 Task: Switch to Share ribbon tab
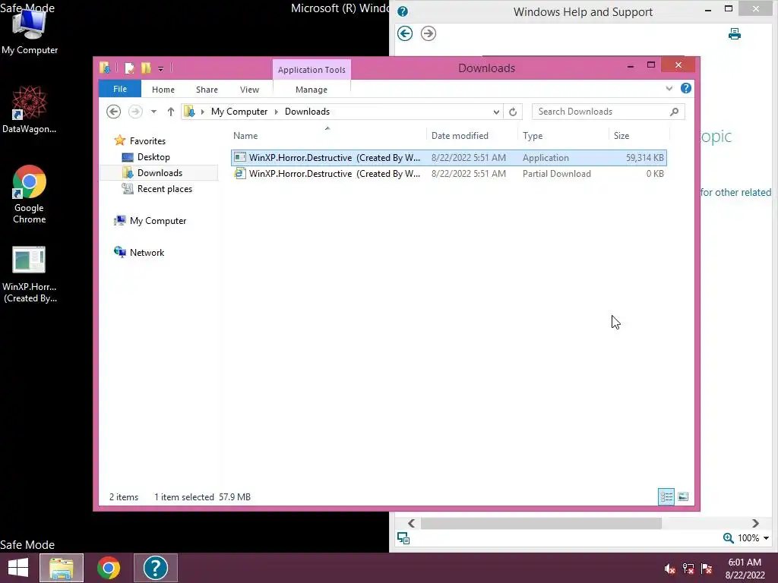point(207,90)
